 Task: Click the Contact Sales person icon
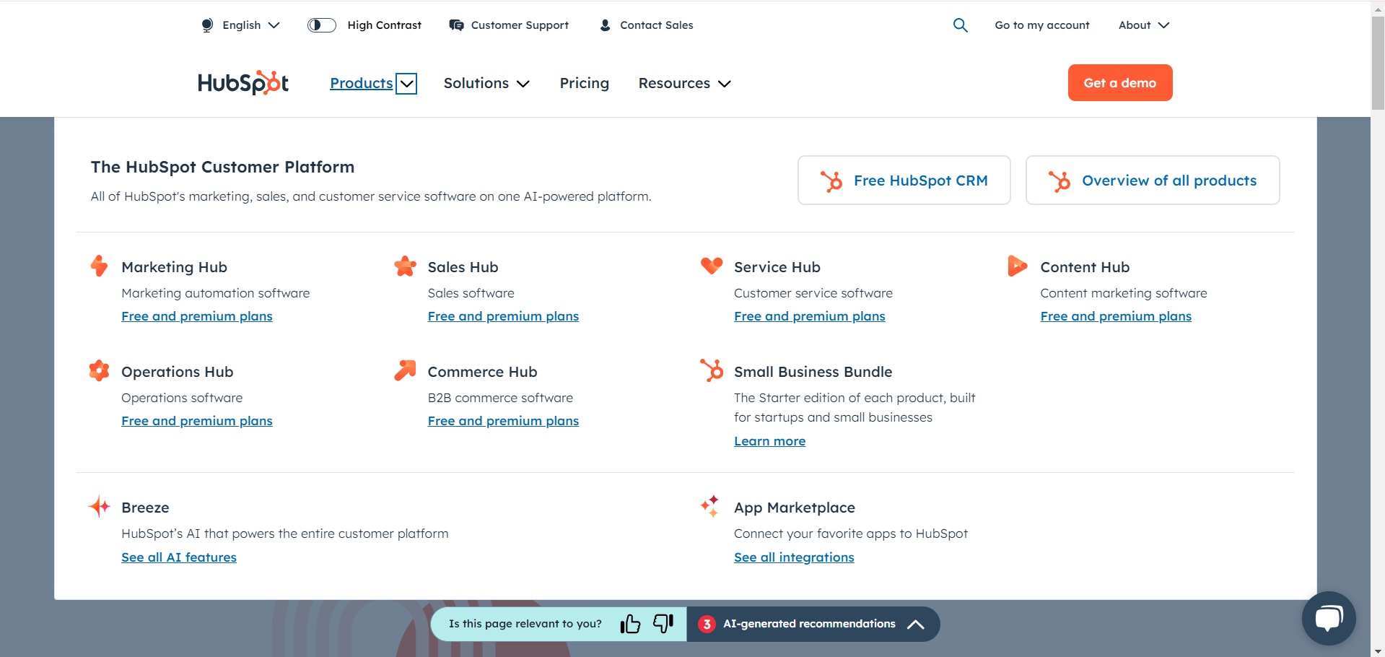(x=605, y=25)
